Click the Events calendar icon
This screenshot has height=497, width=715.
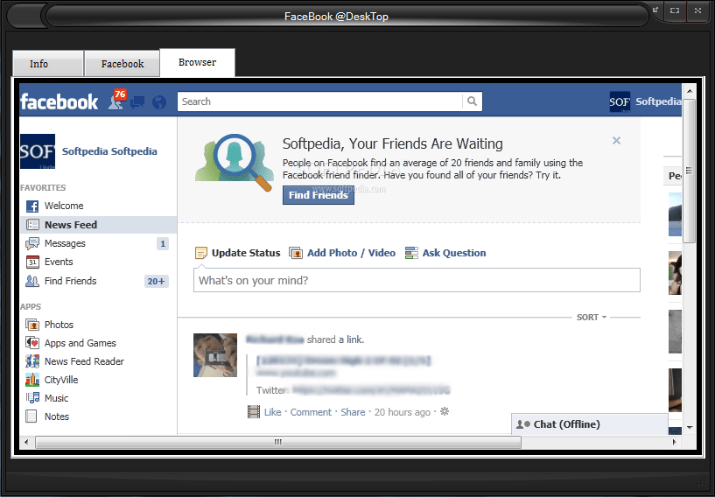click(32, 262)
